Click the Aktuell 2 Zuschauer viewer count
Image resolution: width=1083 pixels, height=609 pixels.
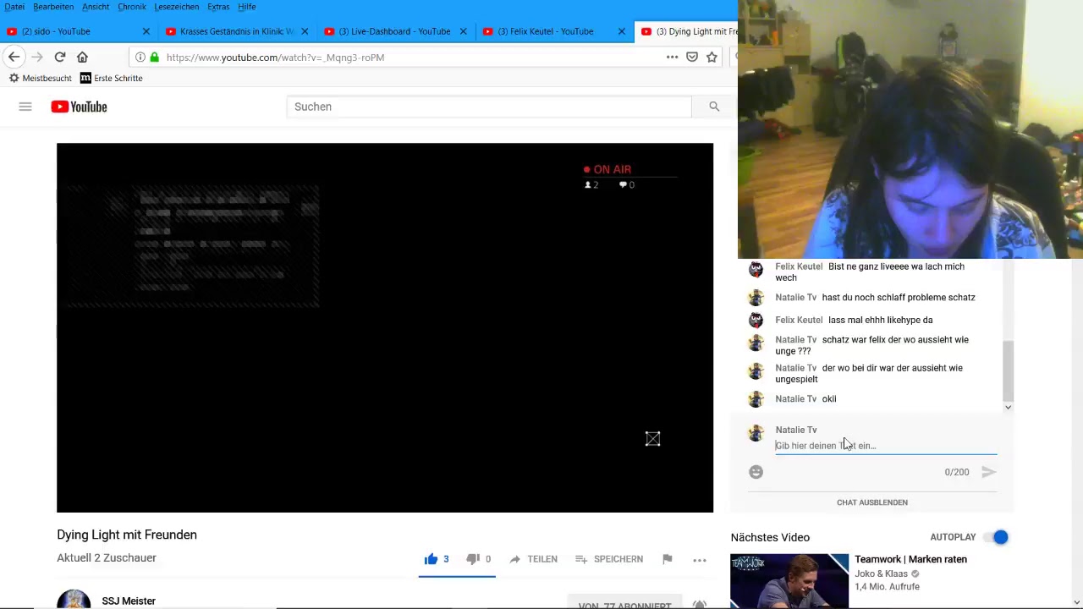pos(107,558)
